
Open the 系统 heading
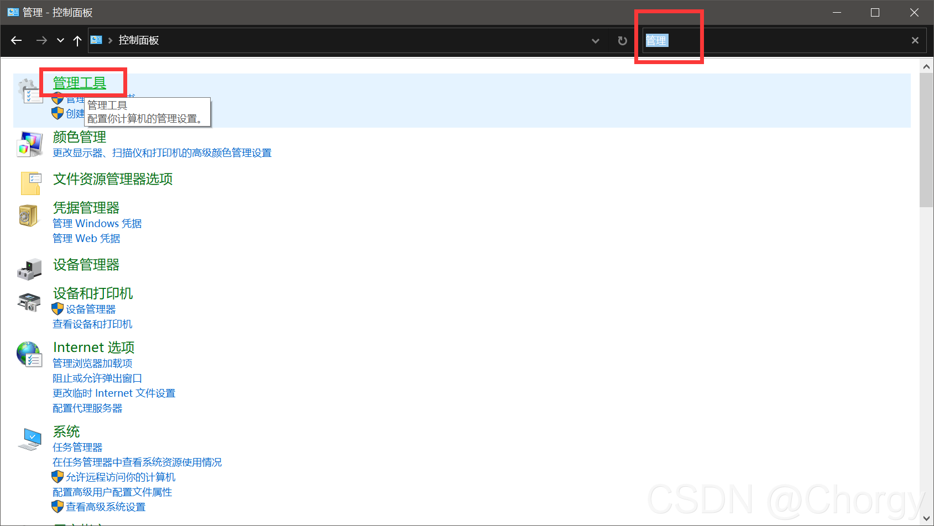66,432
